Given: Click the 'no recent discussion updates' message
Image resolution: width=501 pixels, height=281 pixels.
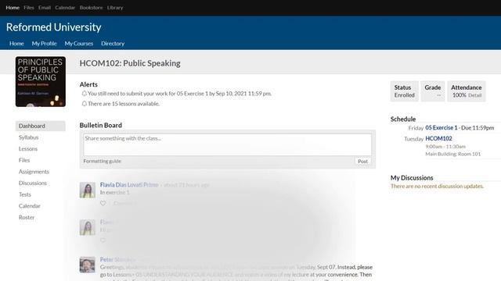Looking at the screenshot, I should [437, 186].
